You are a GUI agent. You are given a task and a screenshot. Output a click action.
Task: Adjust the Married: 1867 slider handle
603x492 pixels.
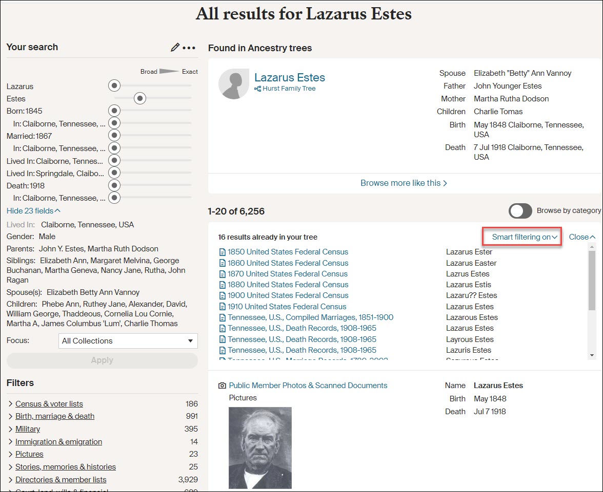(114, 135)
